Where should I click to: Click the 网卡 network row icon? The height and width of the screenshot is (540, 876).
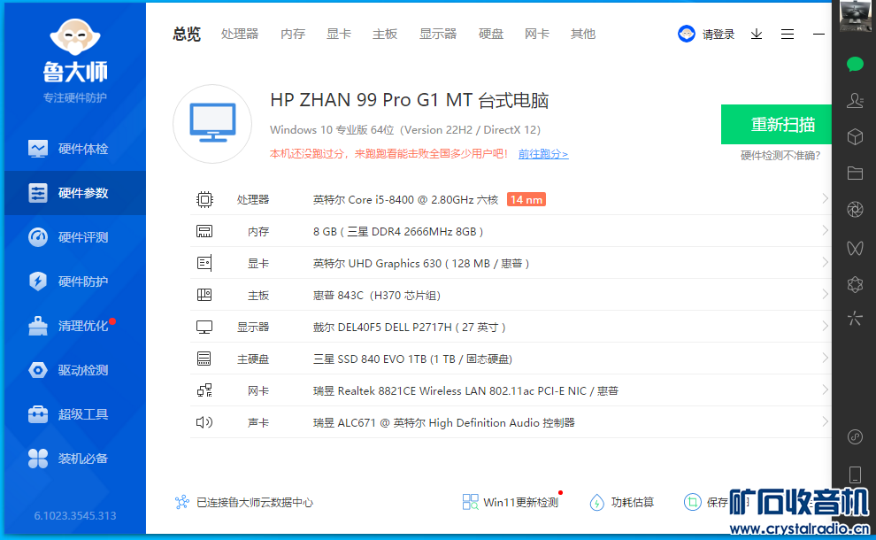coord(204,390)
